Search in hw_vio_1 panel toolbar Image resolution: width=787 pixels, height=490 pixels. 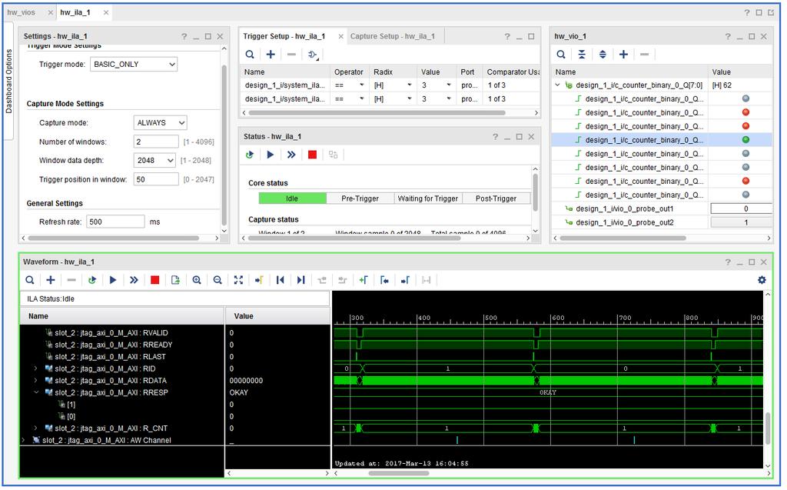click(x=561, y=55)
